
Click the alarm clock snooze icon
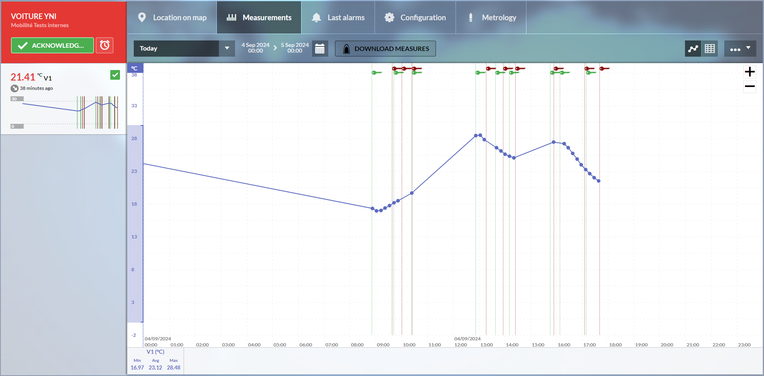click(105, 45)
